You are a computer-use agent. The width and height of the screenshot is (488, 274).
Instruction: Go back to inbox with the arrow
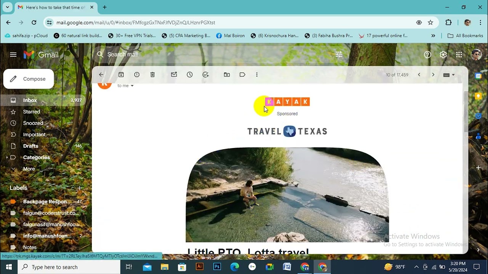point(101,75)
